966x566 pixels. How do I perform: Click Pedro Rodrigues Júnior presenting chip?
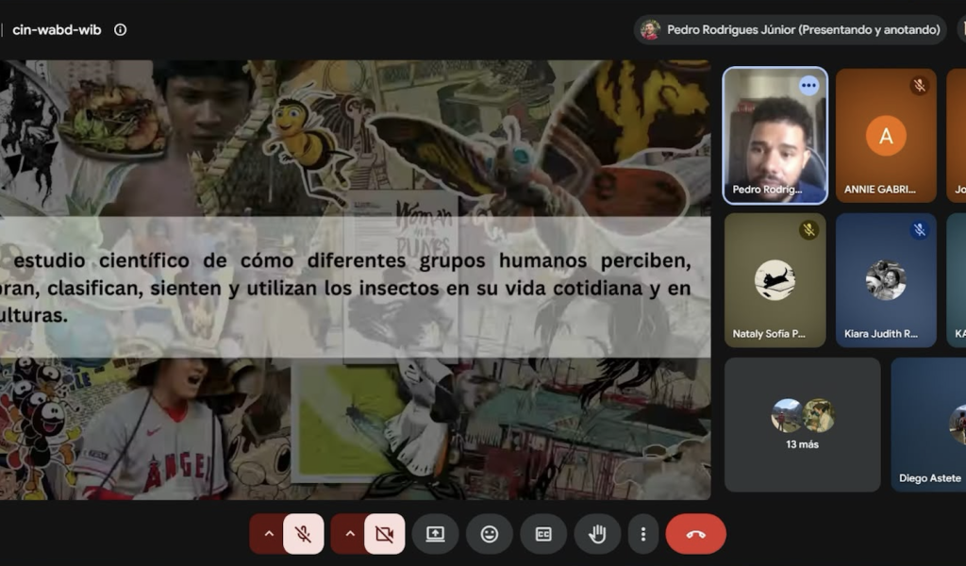click(790, 29)
